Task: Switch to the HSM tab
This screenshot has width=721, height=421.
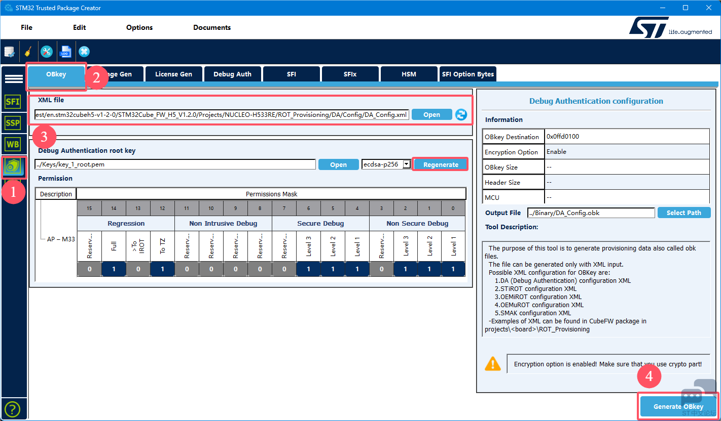Action: 409,74
